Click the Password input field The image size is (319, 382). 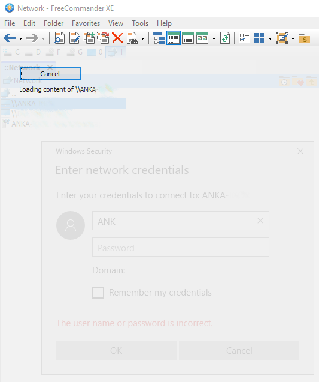(x=181, y=247)
